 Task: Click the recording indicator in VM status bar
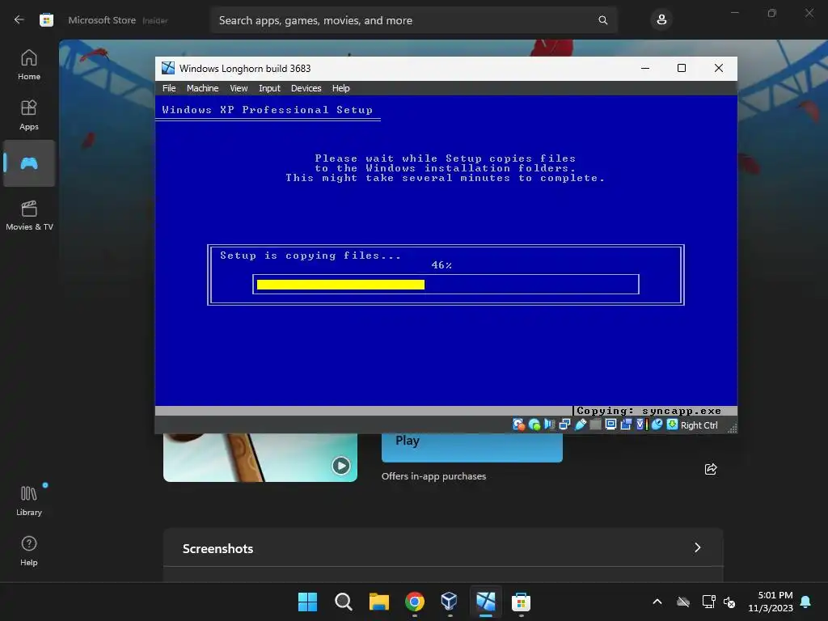pyautogui.click(x=626, y=425)
